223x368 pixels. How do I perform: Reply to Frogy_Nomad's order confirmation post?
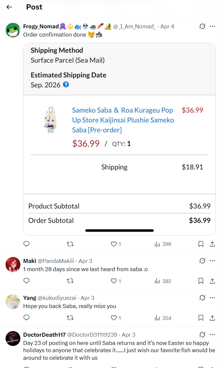coord(27,244)
